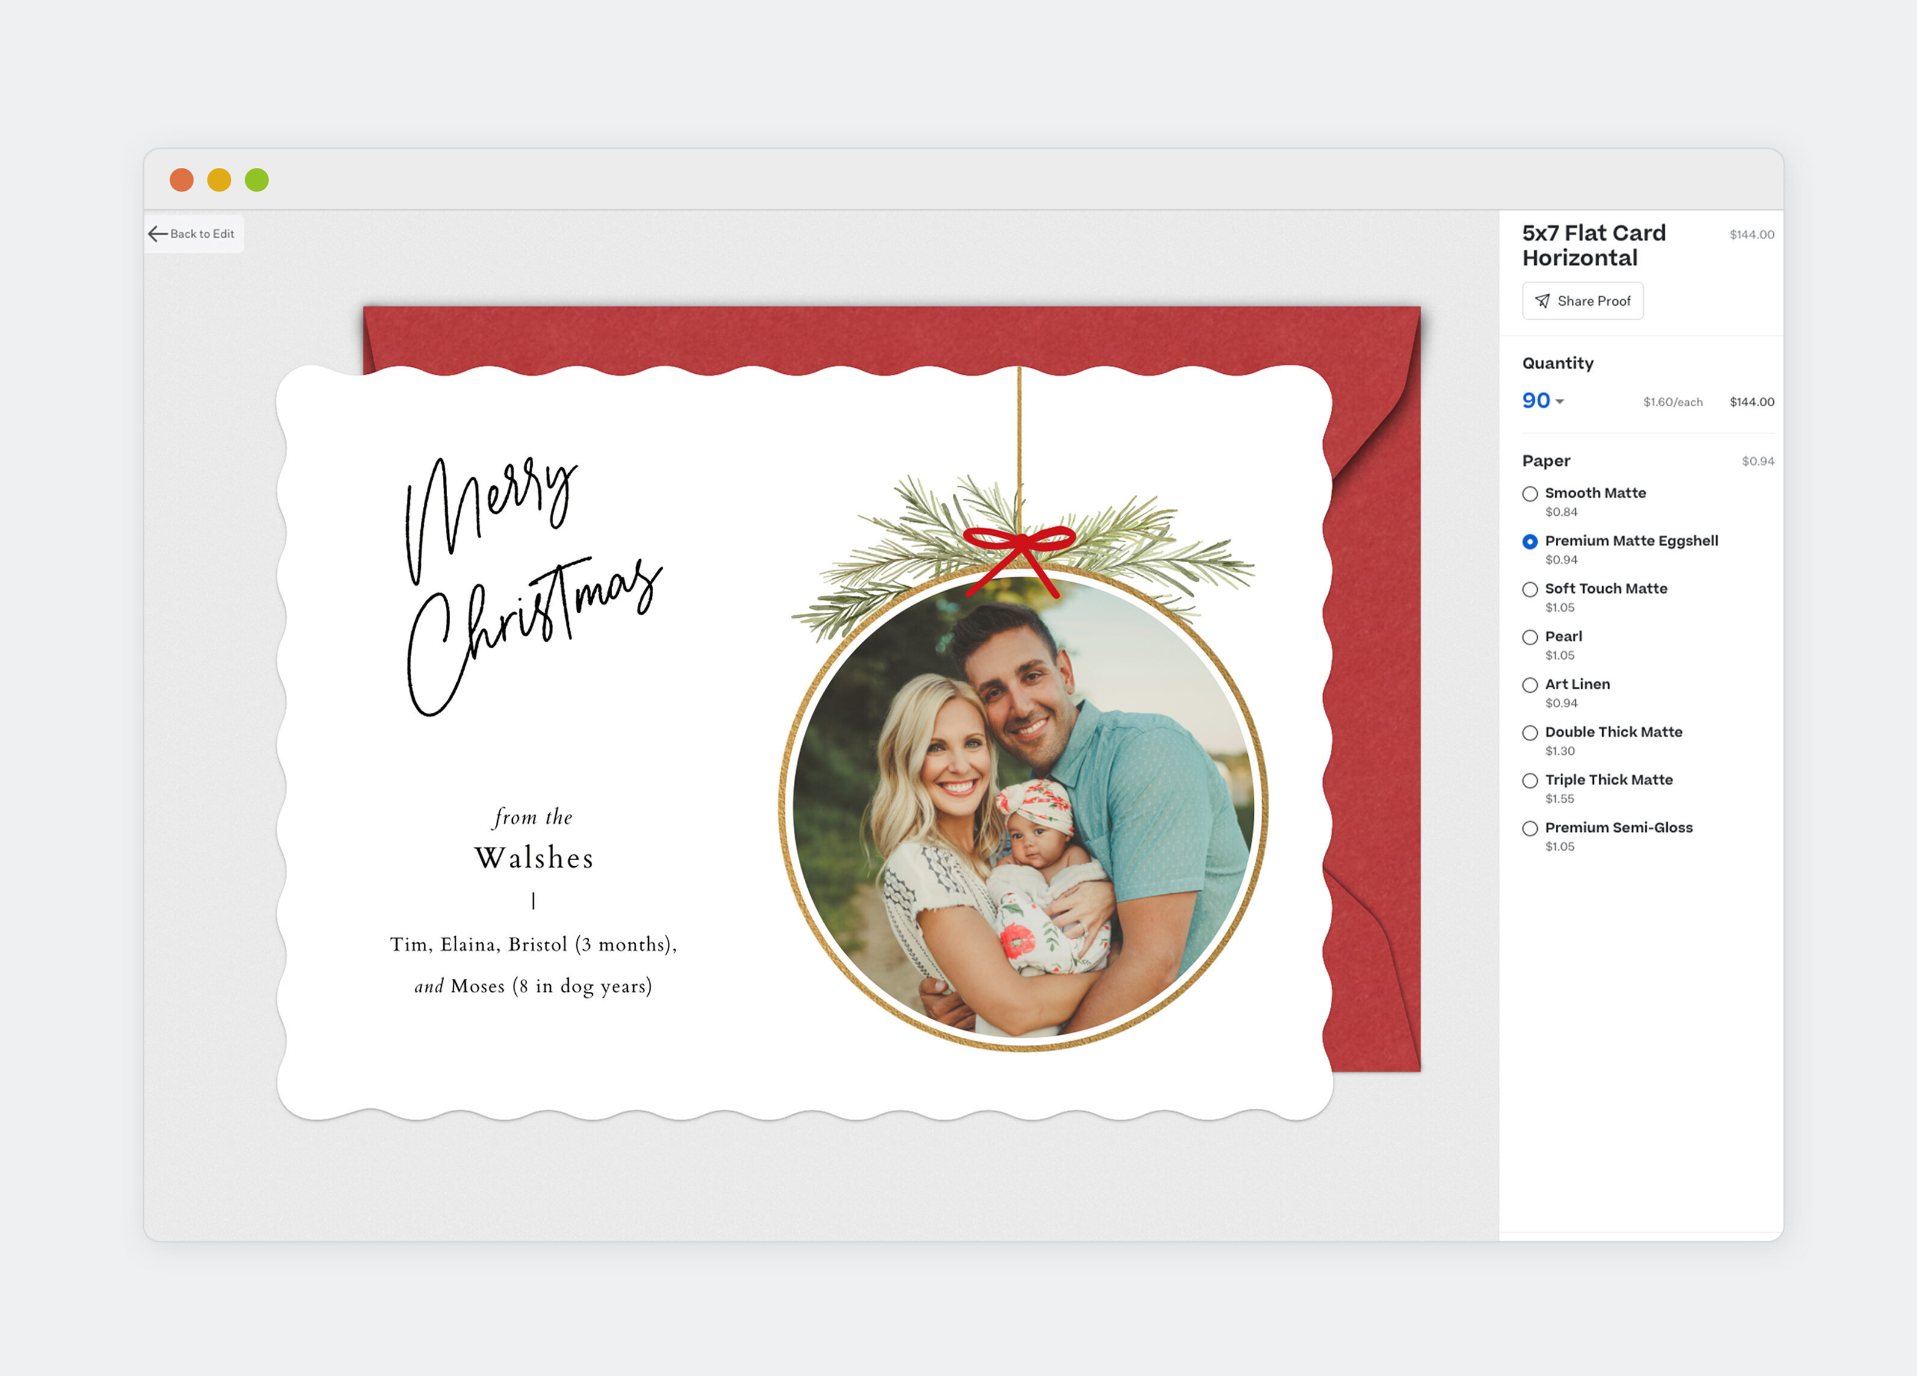Click the green window maximize dot
Screen dimensions: 1917x1376
coord(257,180)
